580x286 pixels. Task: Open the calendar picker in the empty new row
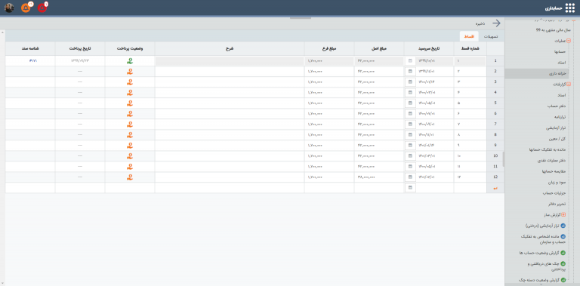coord(410,188)
